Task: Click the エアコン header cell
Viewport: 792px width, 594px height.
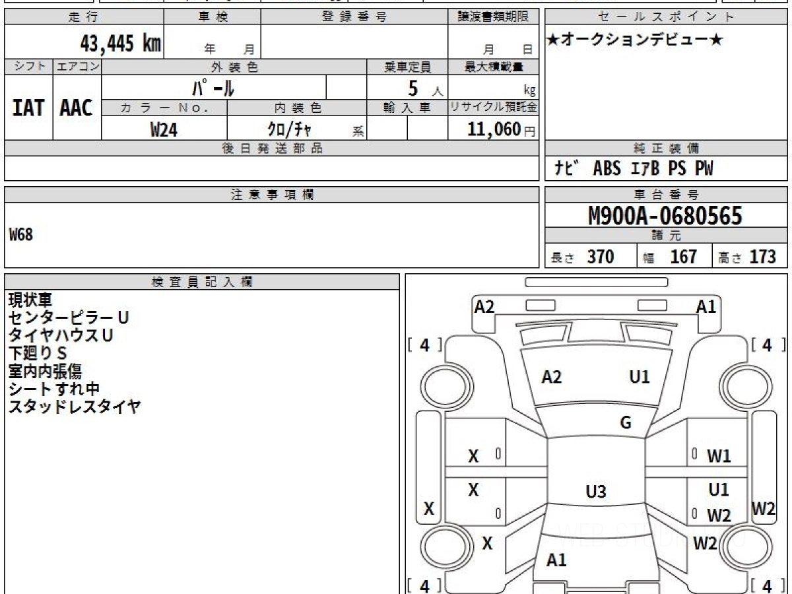Action: click(77, 67)
